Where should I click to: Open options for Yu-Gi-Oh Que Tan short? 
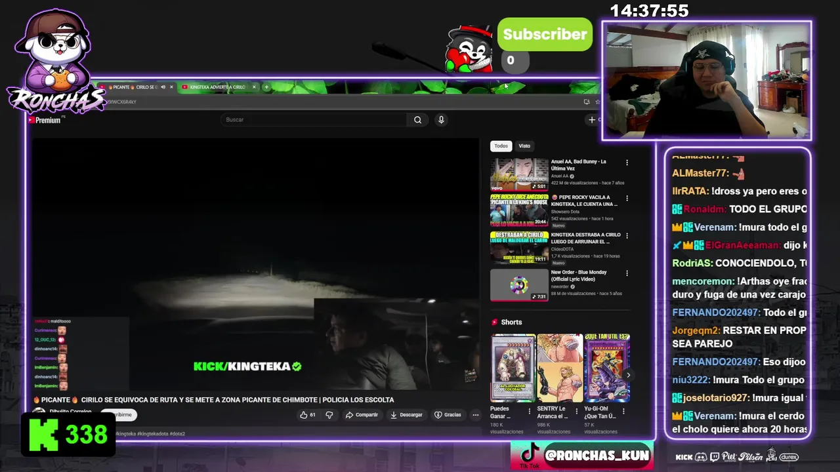pos(623,412)
